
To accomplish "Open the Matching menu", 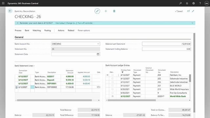I will (x=37, y=30).
